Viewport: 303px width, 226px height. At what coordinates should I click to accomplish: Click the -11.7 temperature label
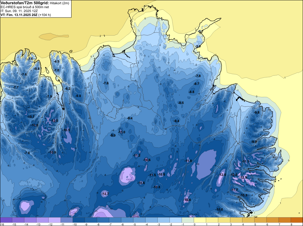coord(234,190)
